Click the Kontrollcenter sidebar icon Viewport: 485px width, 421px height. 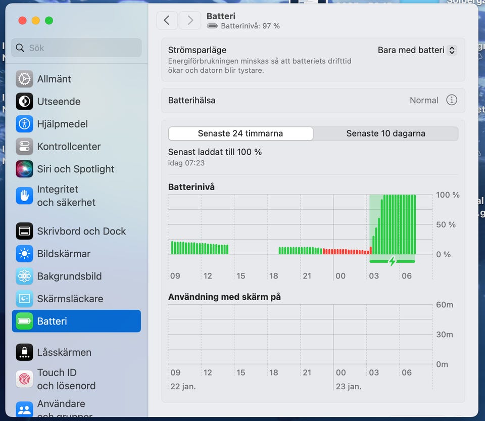[x=24, y=147]
